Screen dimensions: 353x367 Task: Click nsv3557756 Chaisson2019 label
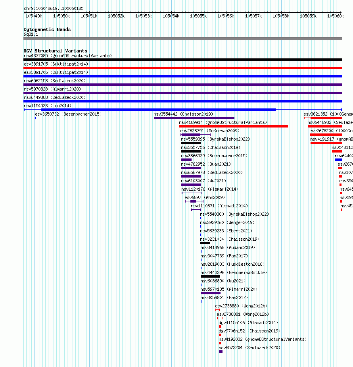click(211, 147)
